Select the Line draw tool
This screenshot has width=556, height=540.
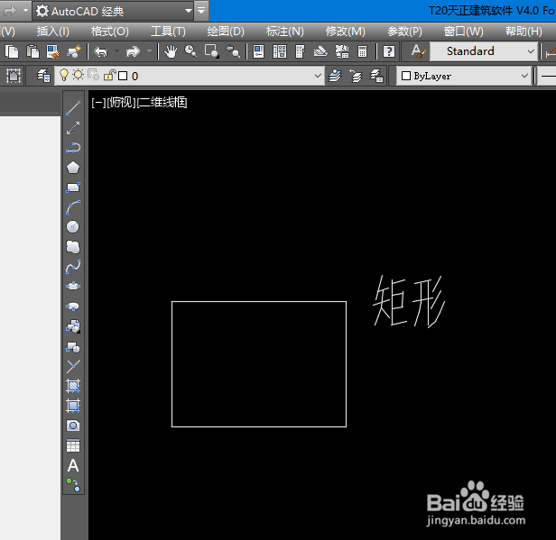point(73,108)
